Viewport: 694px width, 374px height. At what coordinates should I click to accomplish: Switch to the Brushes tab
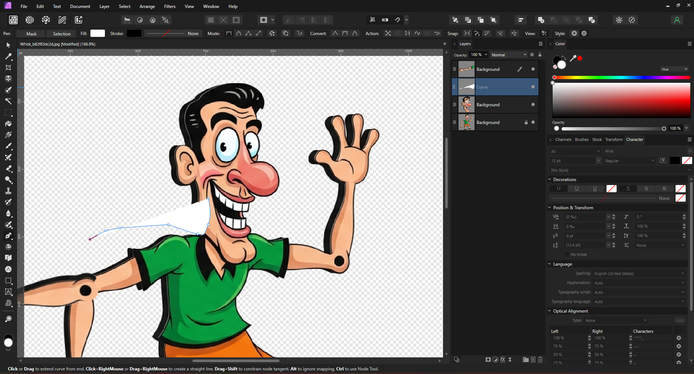[x=582, y=139]
